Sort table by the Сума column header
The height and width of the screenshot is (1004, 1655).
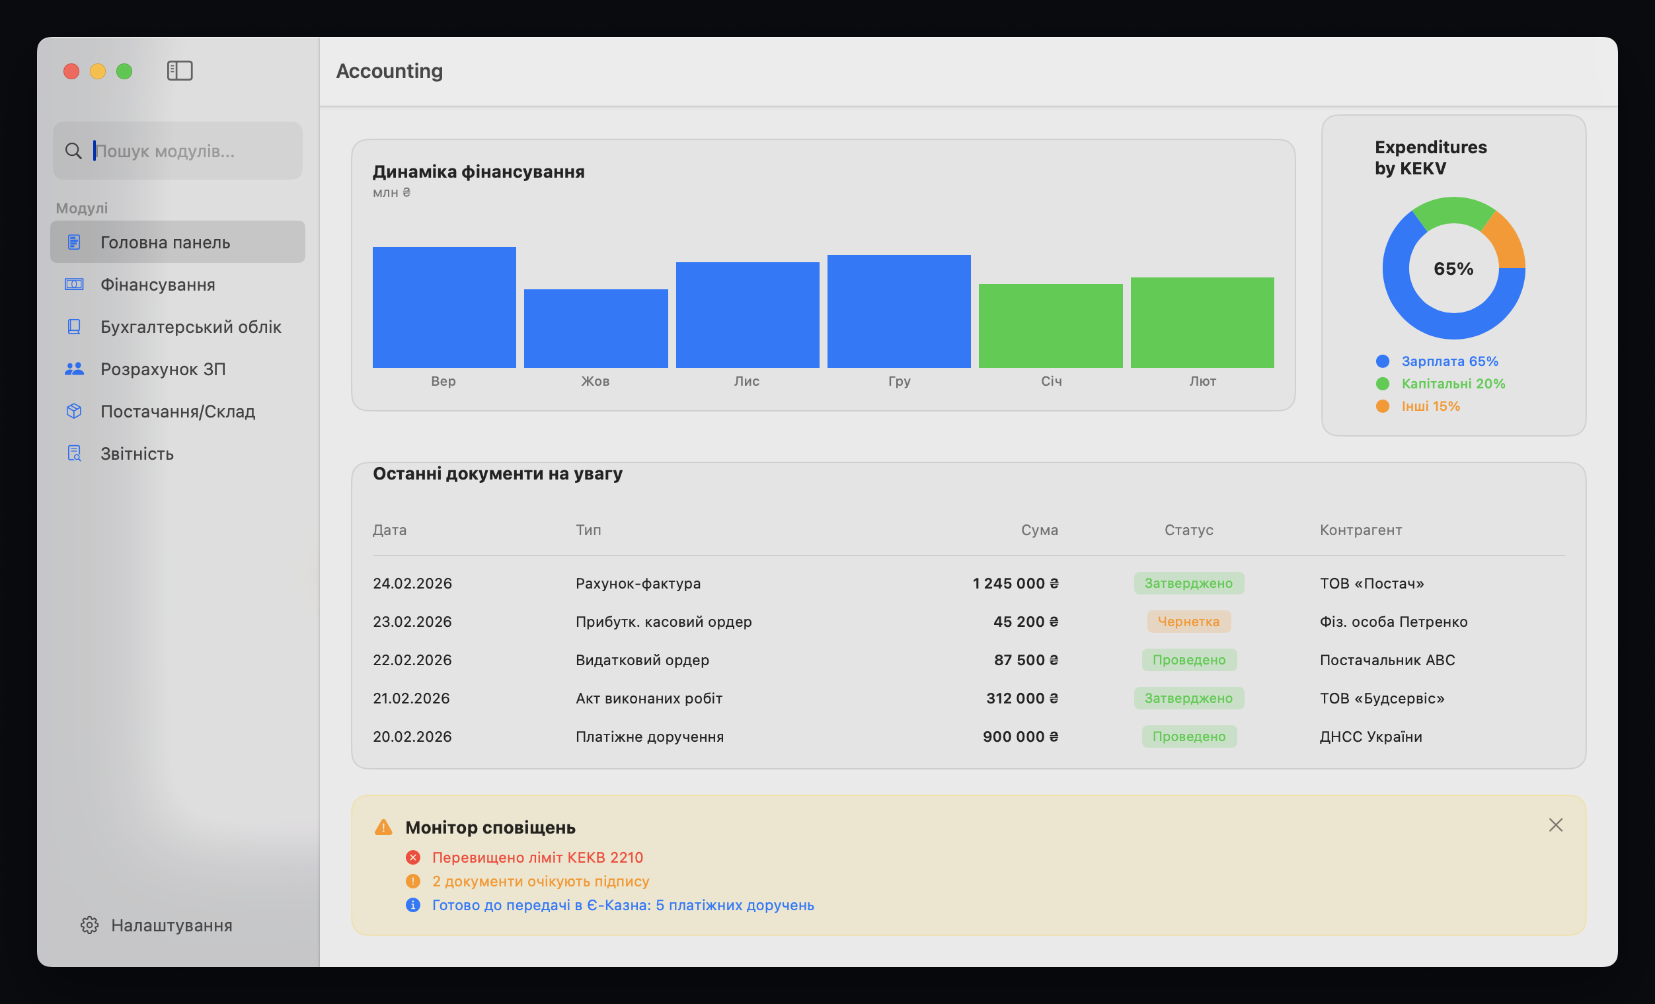[x=1039, y=530]
